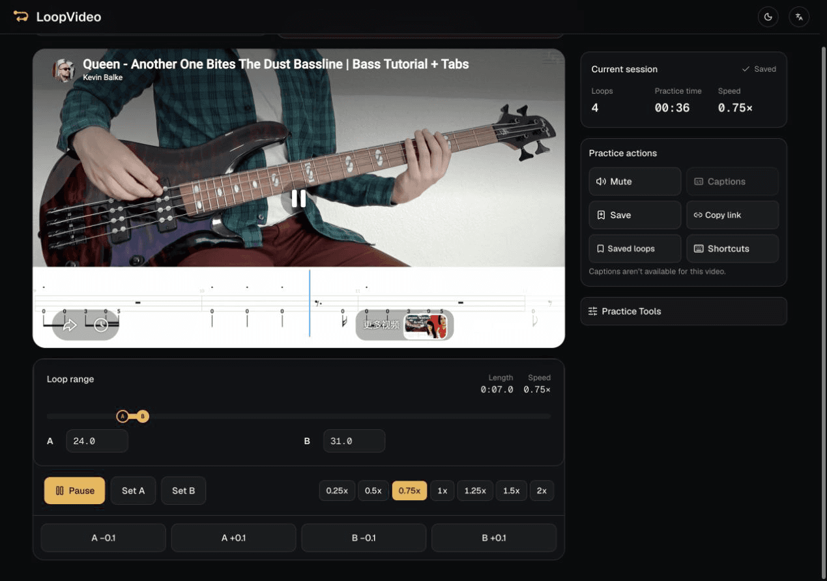The height and width of the screenshot is (581, 827).
Task: Focus the A time input field
Action: coord(96,441)
